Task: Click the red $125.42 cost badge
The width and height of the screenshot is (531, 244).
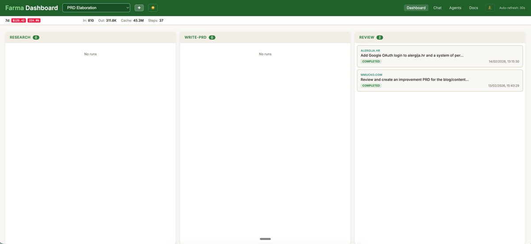Action: pyautogui.click(x=19, y=20)
